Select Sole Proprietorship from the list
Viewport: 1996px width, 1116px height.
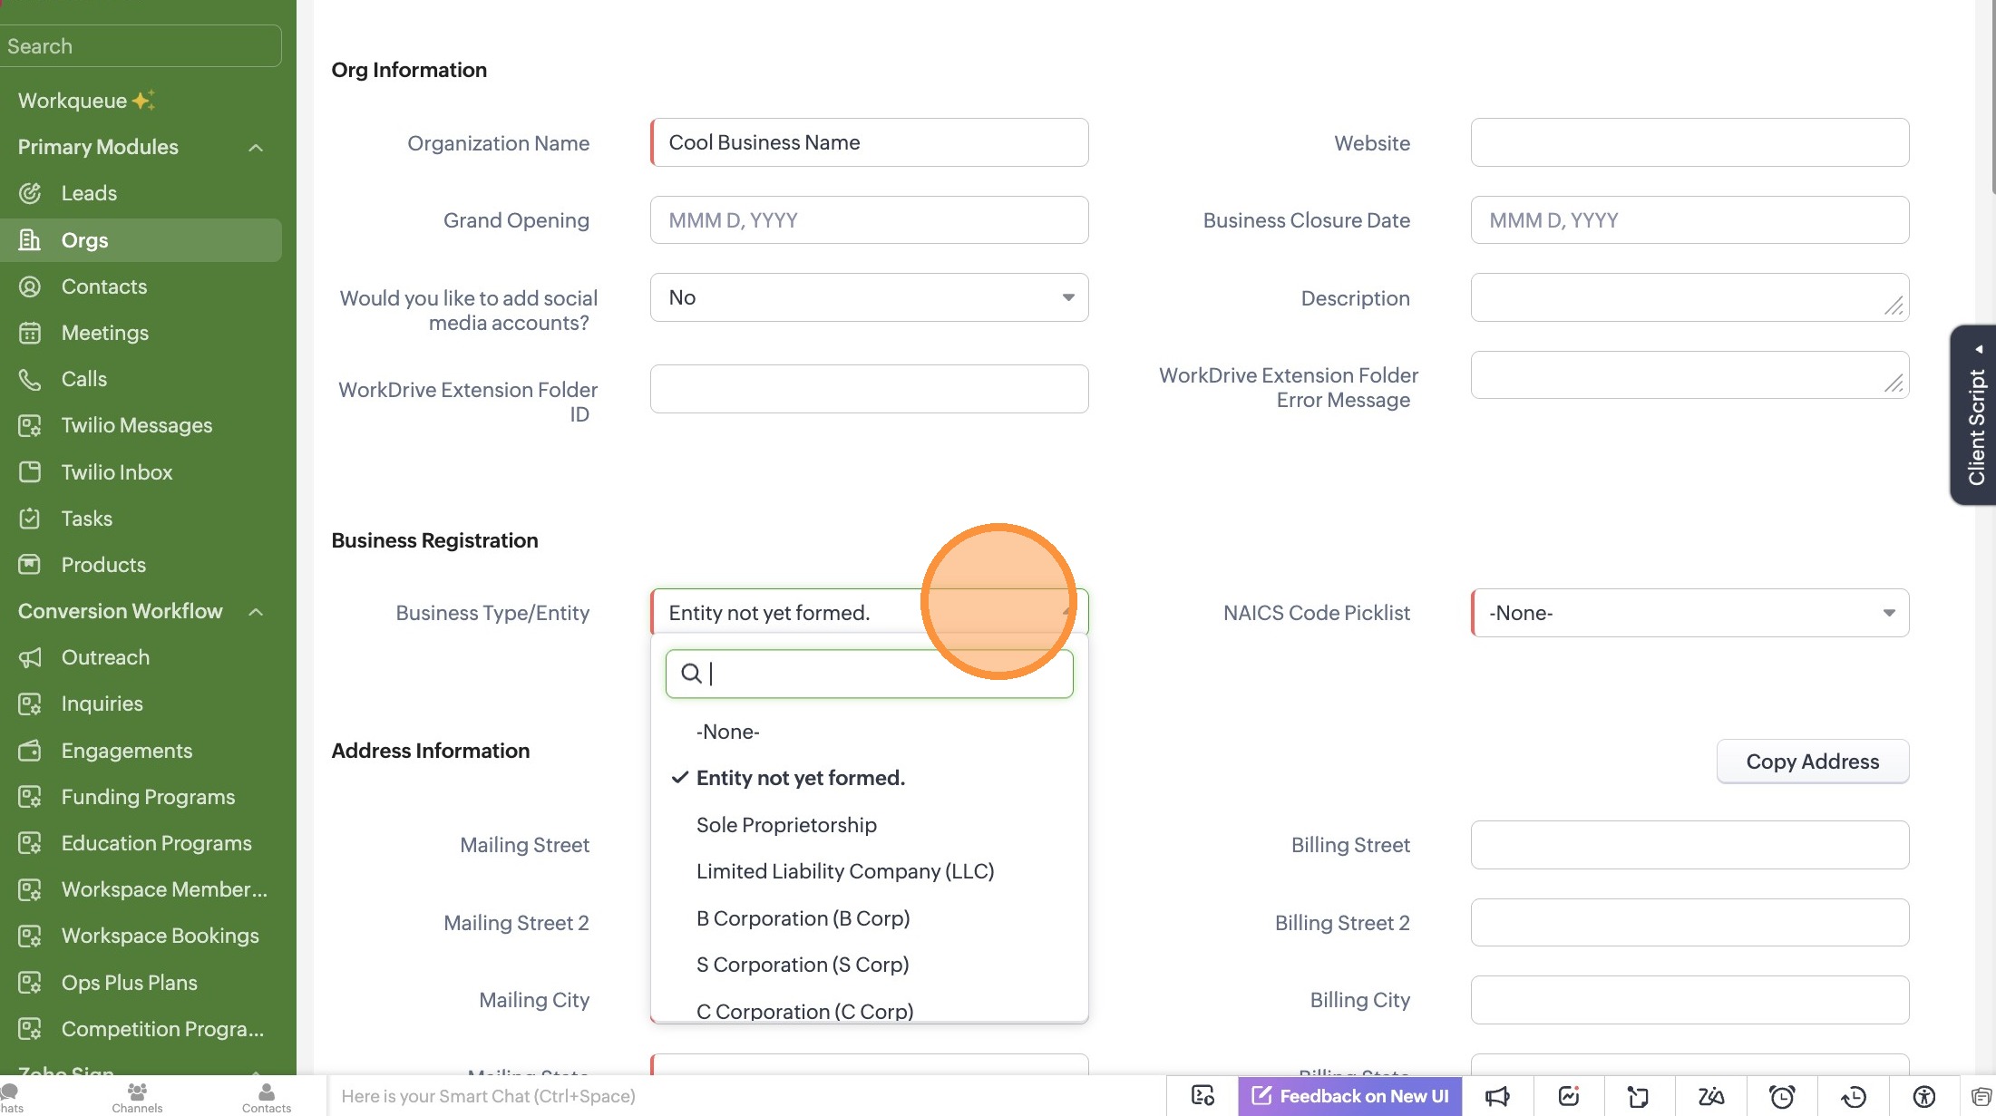pyautogui.click(x=786, y=825)
